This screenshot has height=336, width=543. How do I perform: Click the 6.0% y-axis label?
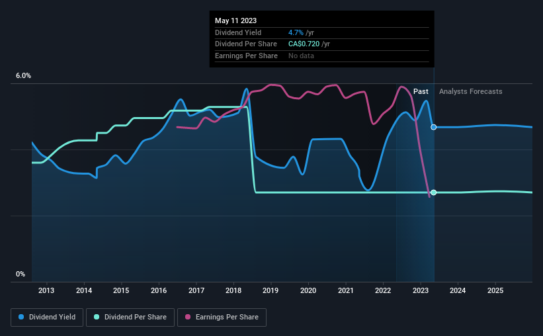[x=23, y=76]
